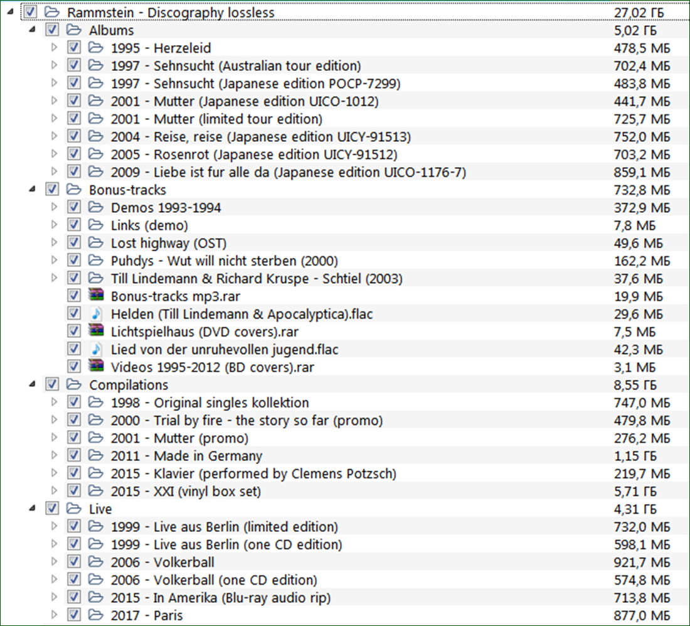The height and width of the screenshot is (626, 690).
Task: Click folder icon of 2017 - Paris
Action: pos(95,615)
